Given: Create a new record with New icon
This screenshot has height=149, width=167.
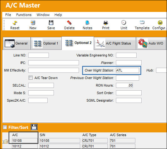Looking at the screenshot, I should pyautogui.click(x=33, y=23).
